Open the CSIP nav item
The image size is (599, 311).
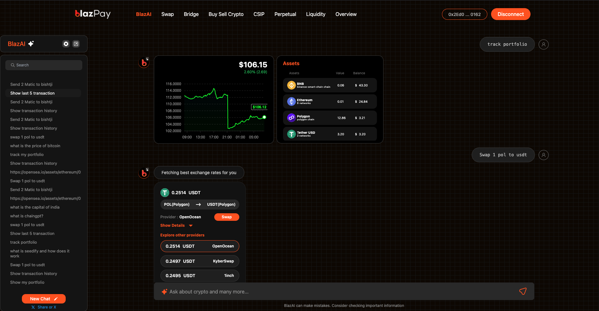point(259,14)
